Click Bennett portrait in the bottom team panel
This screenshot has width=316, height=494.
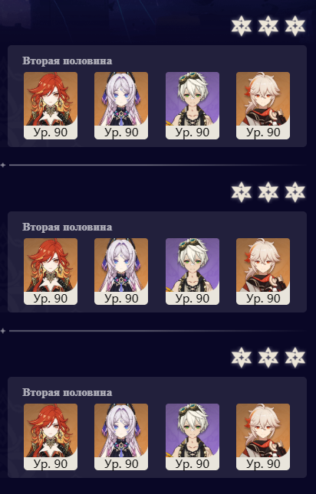tap(193, 437)
